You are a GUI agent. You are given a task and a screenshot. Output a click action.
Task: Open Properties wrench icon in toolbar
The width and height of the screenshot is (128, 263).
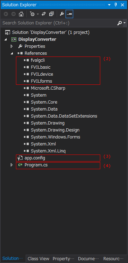(x=62, y=14)
